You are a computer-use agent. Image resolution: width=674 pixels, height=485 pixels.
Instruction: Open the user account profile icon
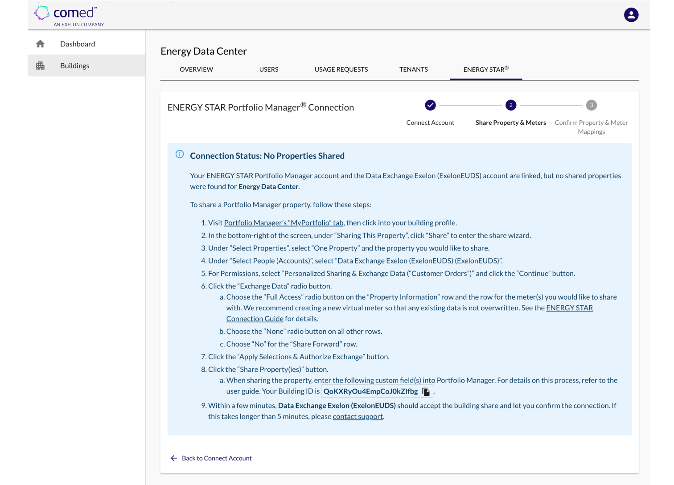pos(631,15)
